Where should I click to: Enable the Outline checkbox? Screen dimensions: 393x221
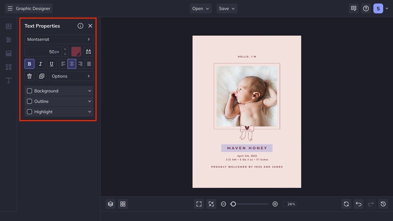(29, 102)
